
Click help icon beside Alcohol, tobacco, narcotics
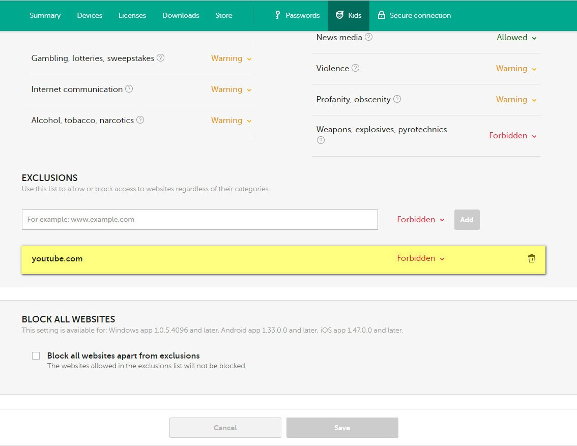pos(140,120)
